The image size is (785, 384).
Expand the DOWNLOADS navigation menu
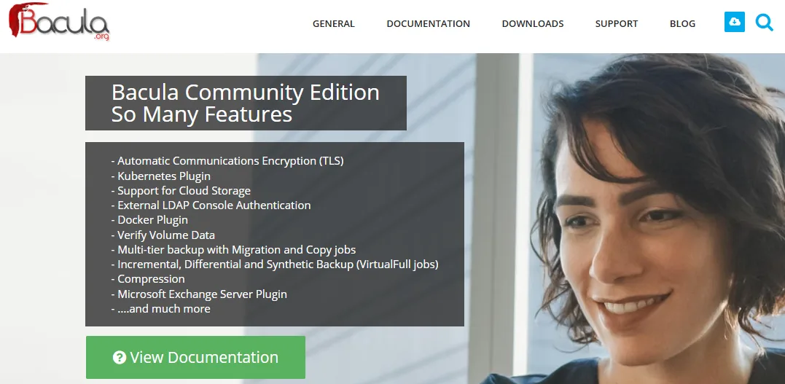coord(532,24)
